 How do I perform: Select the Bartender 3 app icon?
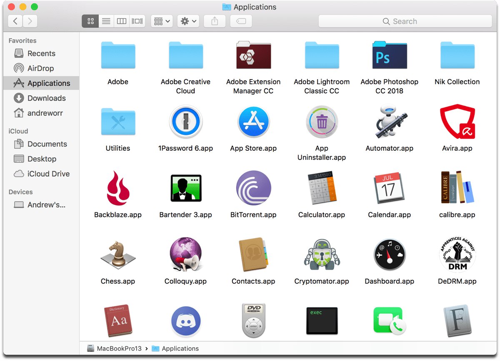pos(185,188)
